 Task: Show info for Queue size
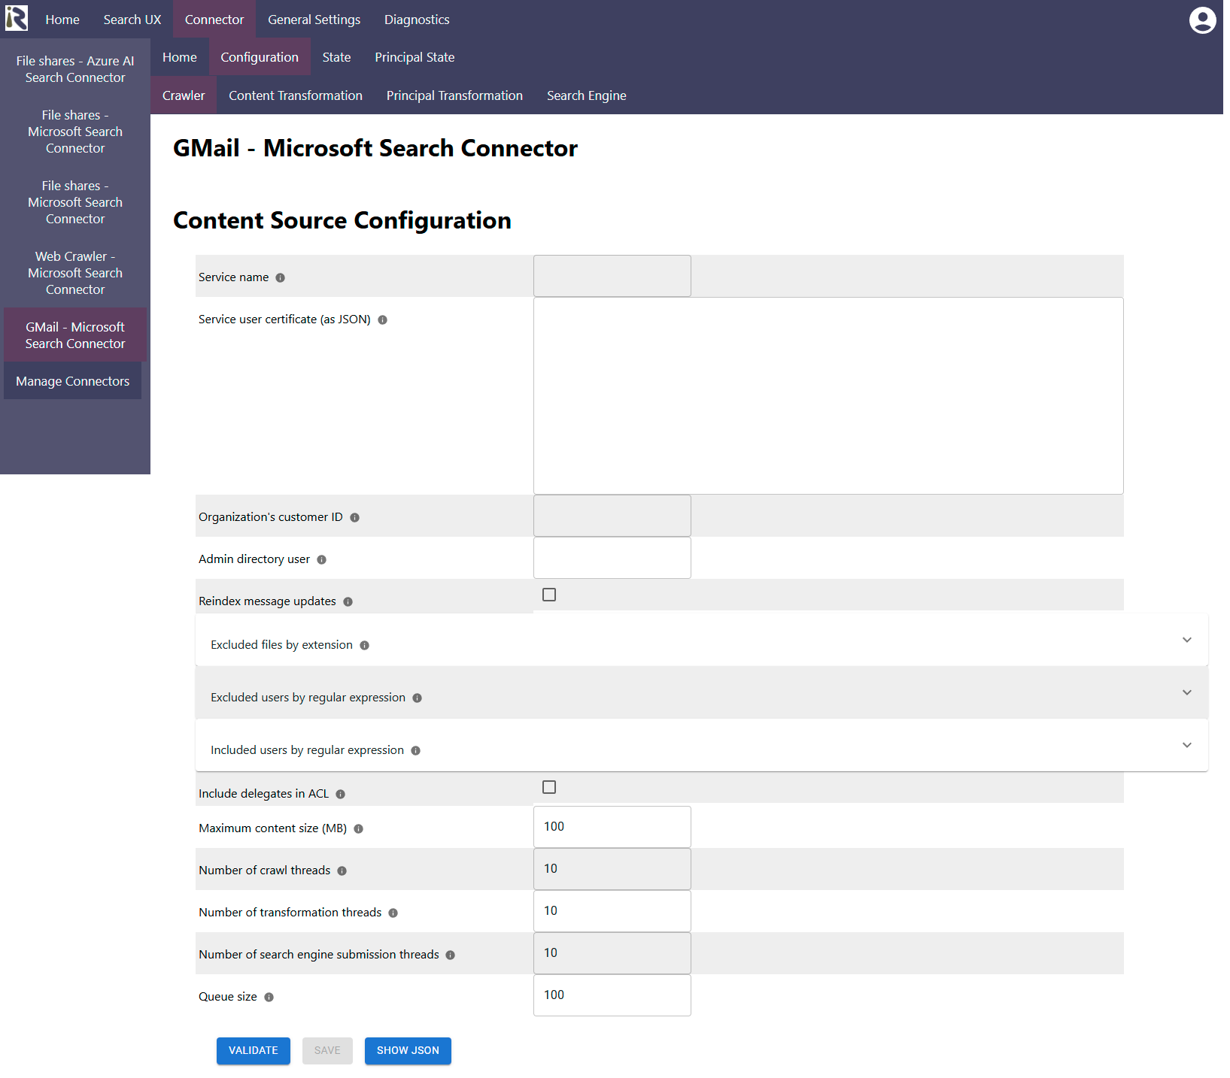[x=269, y=997]
